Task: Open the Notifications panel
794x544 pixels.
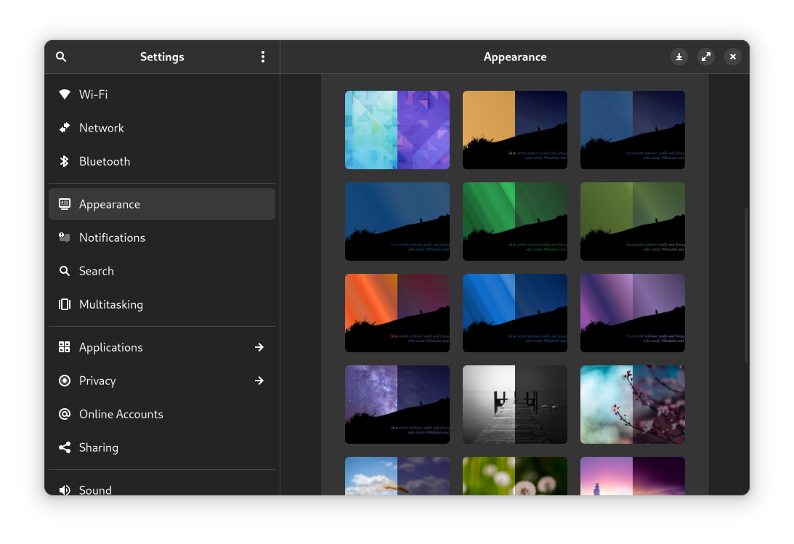Action: click(x=162, y=238)
